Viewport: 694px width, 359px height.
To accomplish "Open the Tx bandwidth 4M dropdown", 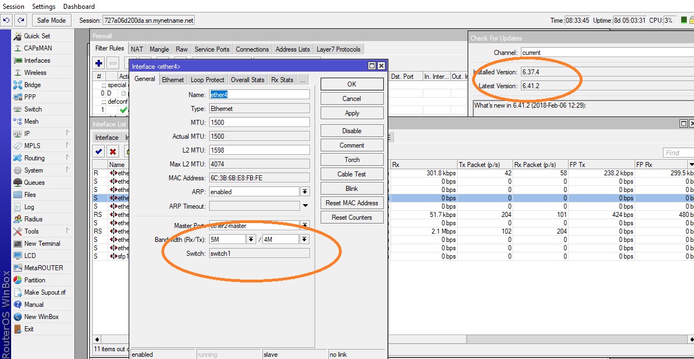I will pyautogui.click(x=305, y=240).
